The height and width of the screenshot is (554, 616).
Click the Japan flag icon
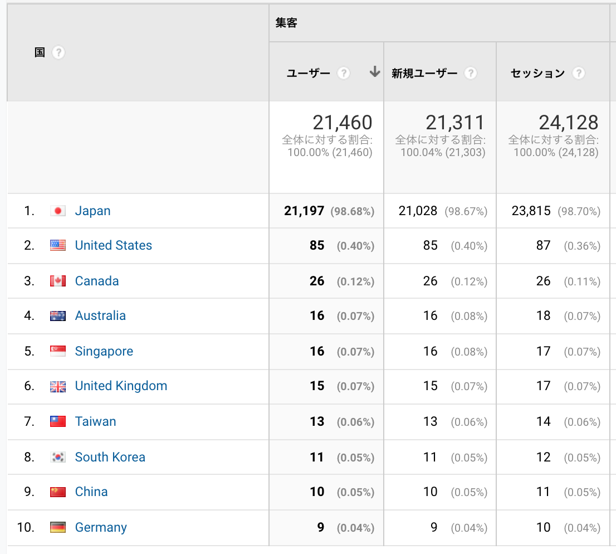(x=58, y=211)
